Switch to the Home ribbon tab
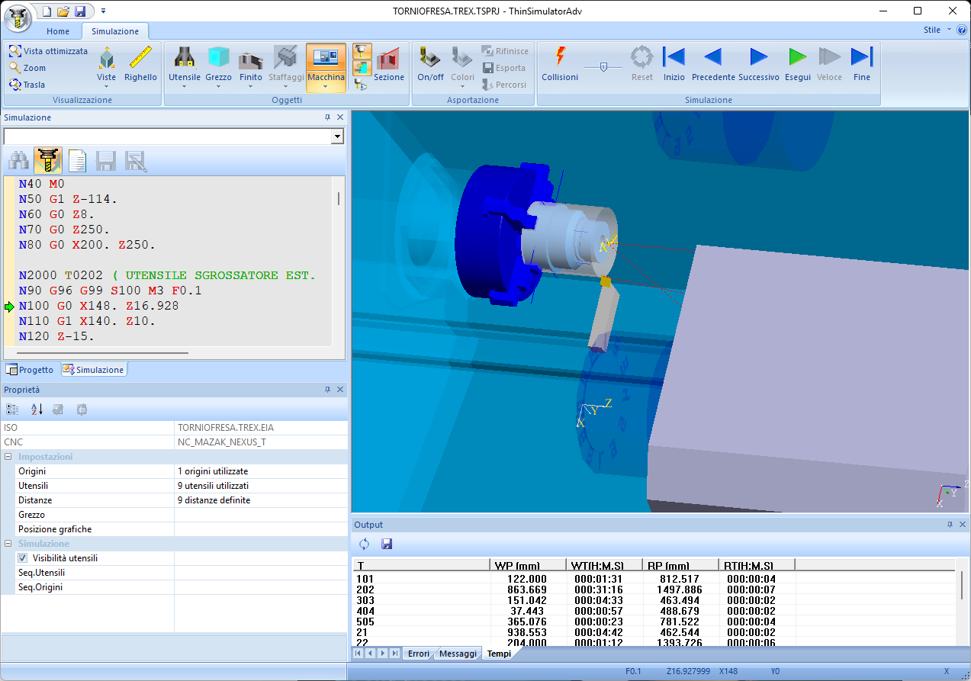The image size is (971, 681). point(58,31)
